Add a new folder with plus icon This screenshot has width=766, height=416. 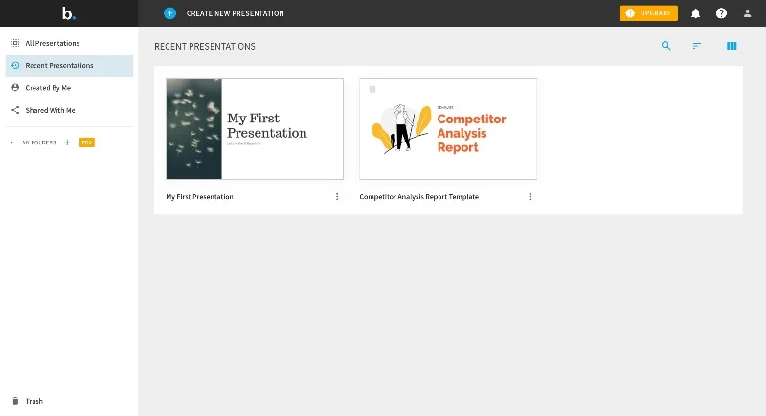[67, 142]
